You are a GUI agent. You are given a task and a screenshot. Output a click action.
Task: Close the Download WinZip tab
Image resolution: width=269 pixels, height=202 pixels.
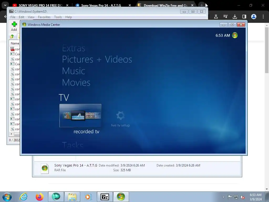pos(192,5)
